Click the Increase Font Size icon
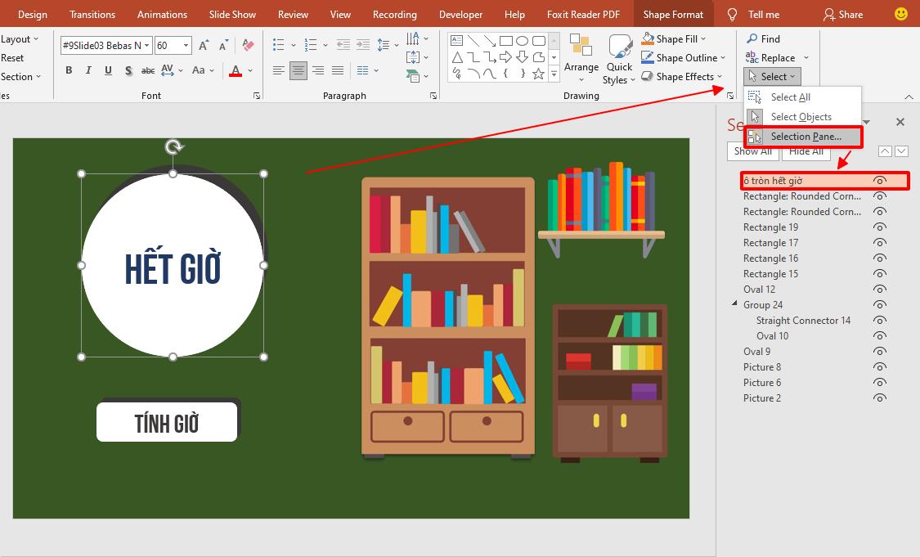Image resolution: width=920 pixels, height=557 pixels. (204, 46)
